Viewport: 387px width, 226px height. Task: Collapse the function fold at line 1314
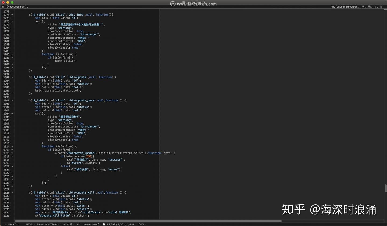[x=12, y=147]
